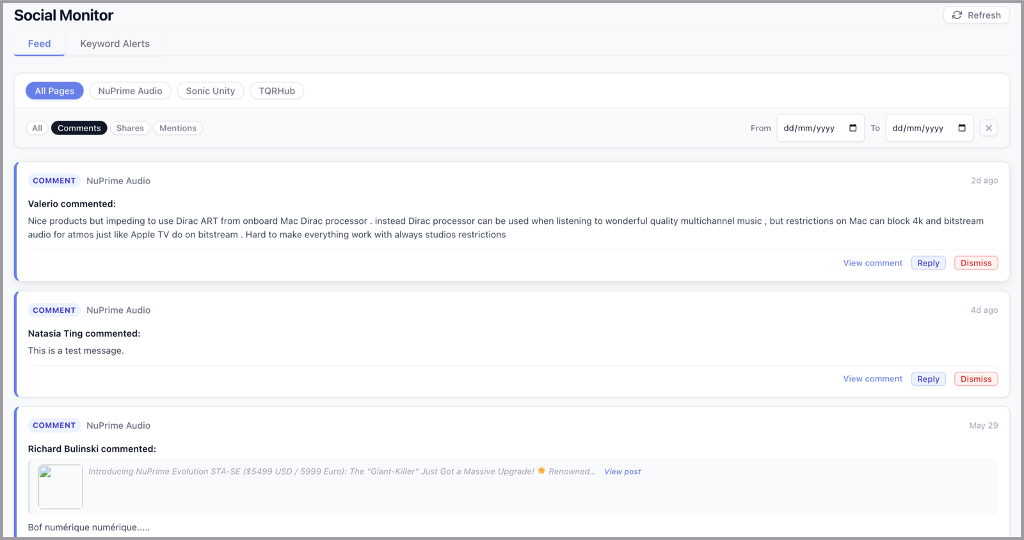Open the From date calendar picker
This screenshot has width=1024, height=540.
click(853, 128)
